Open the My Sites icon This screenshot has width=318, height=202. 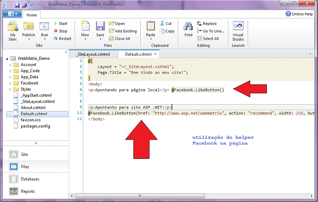tap(12, 26)
